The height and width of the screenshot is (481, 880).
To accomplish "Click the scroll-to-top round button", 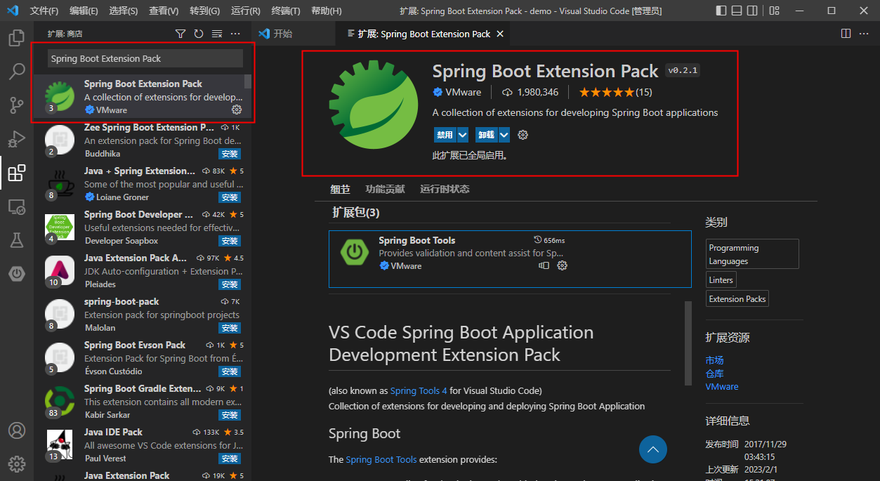I will (653, 449).
